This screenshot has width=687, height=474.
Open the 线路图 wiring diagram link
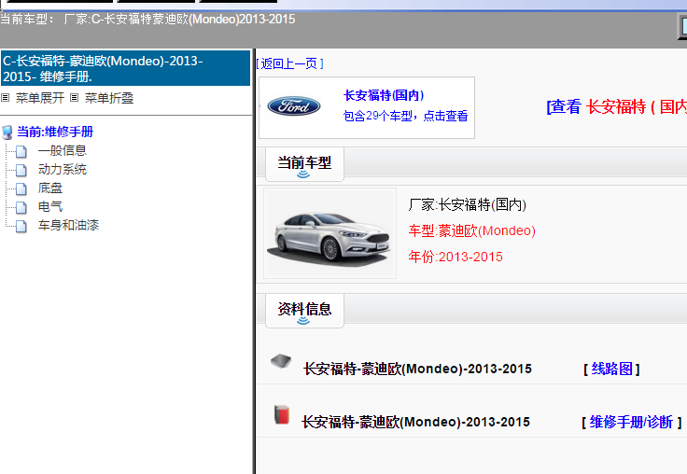tap(611, 369)
